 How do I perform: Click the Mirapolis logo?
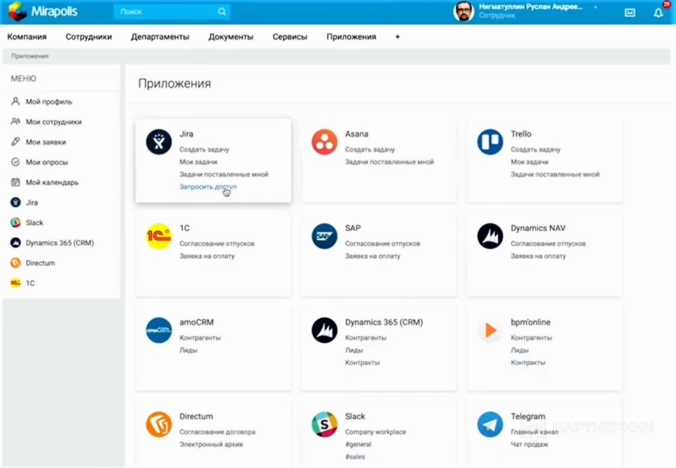[43, 11]
